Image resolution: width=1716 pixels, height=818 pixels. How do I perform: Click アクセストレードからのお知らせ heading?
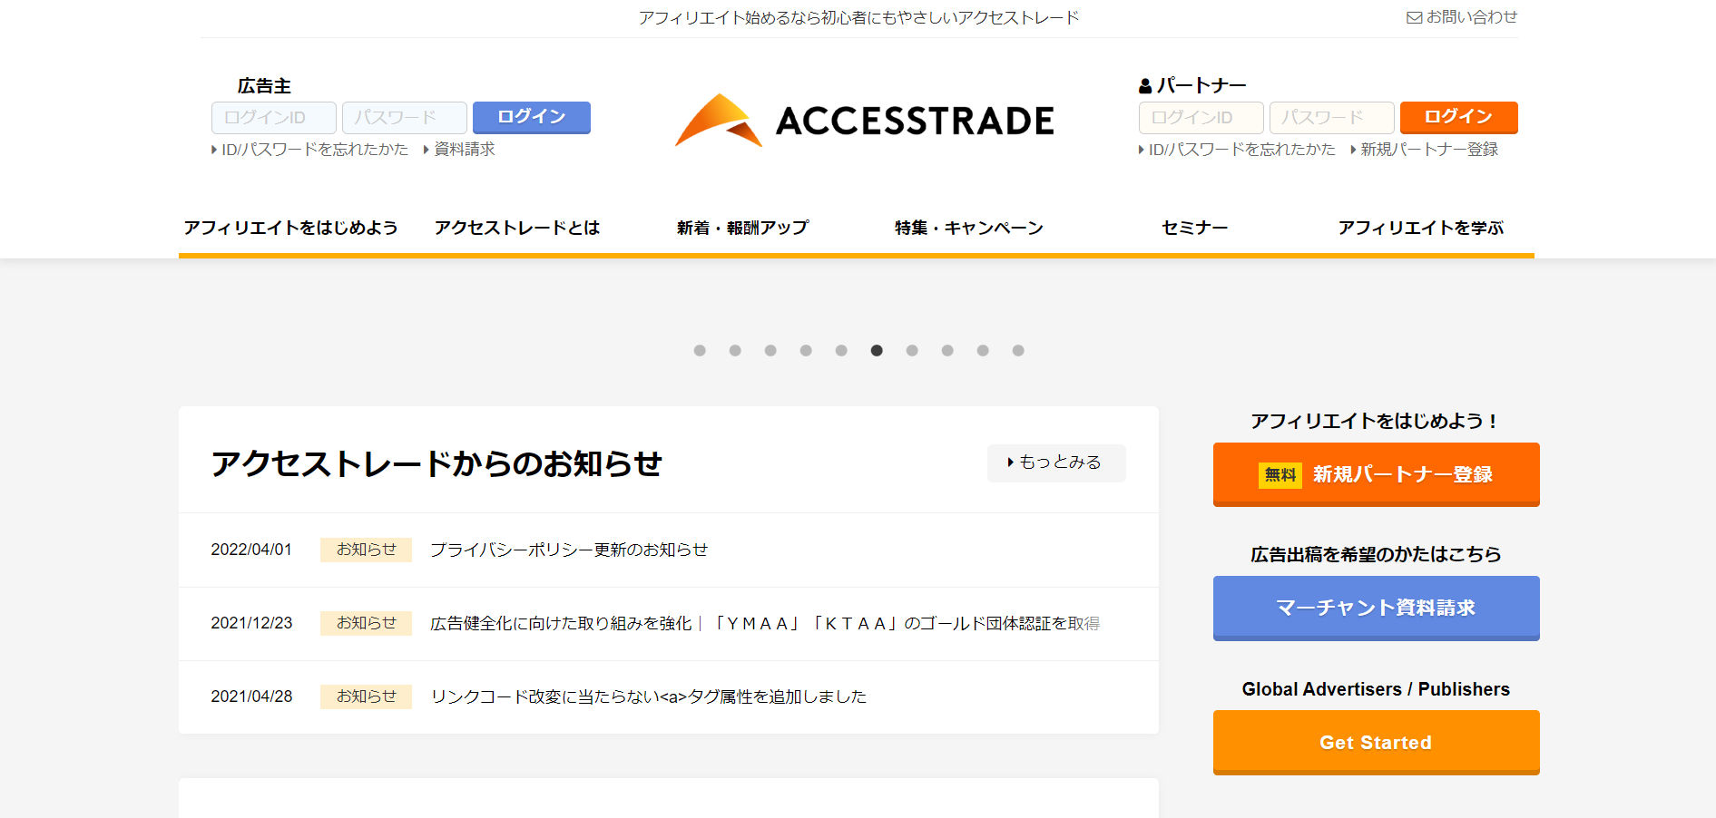click(436, 463)
